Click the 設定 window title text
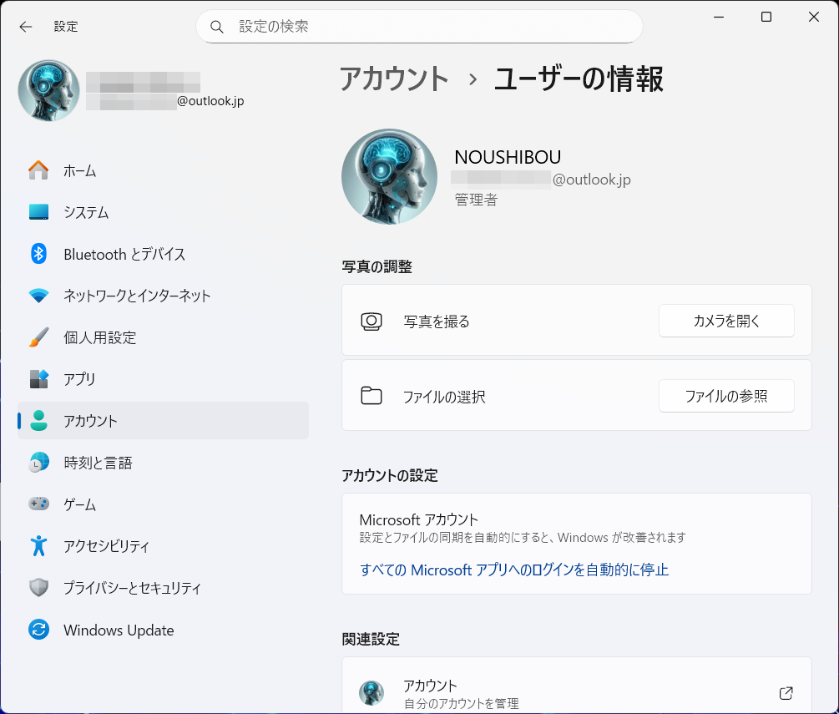Viewport: 839px width, 714px height. (x=66, y=27)
